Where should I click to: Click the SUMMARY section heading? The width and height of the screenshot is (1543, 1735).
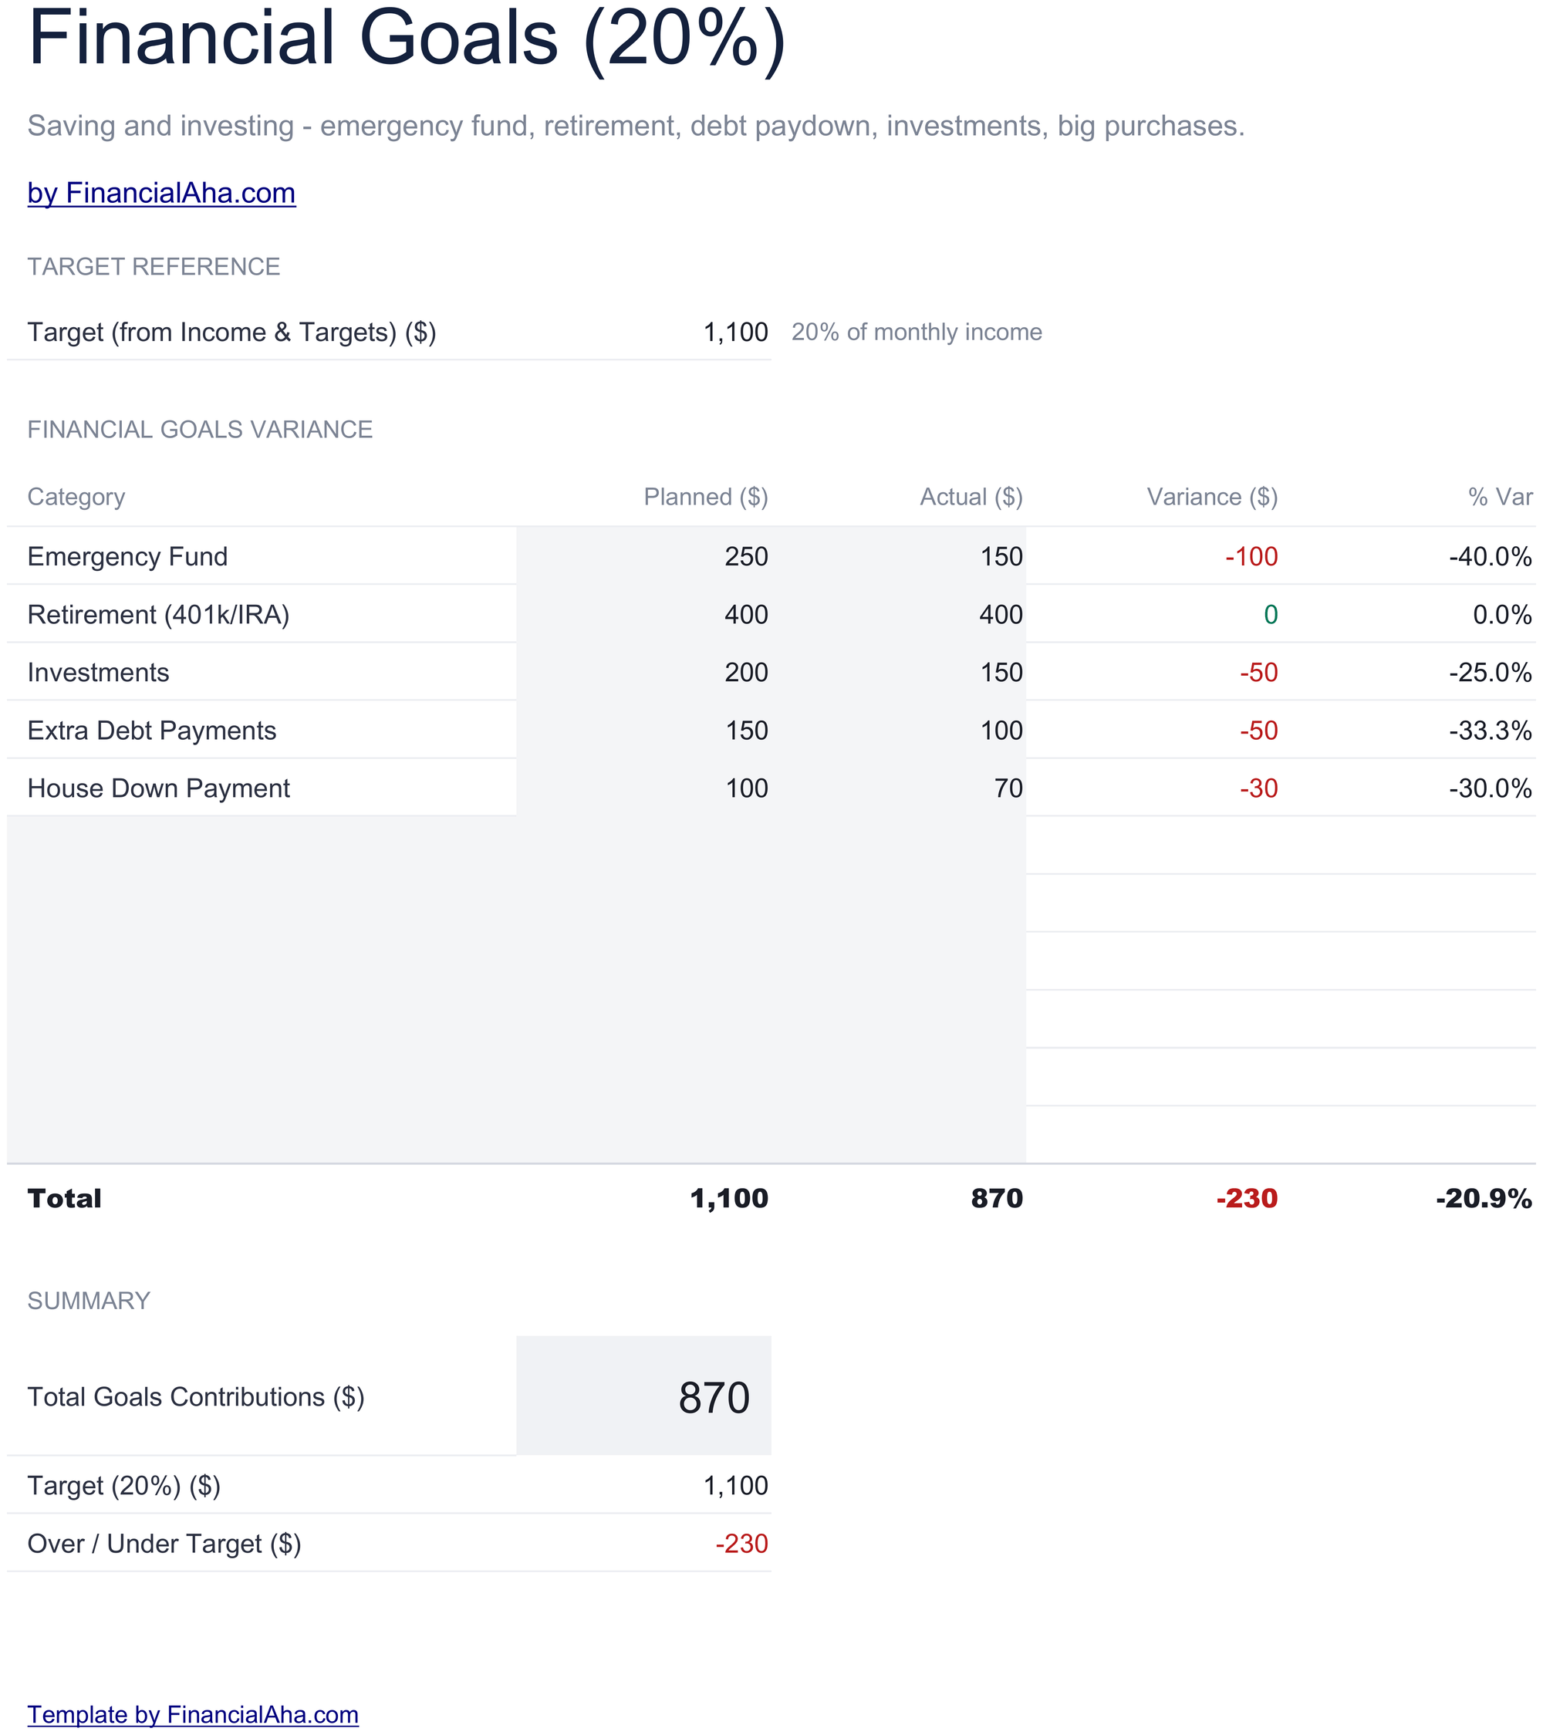click(x=88, y=1301)
